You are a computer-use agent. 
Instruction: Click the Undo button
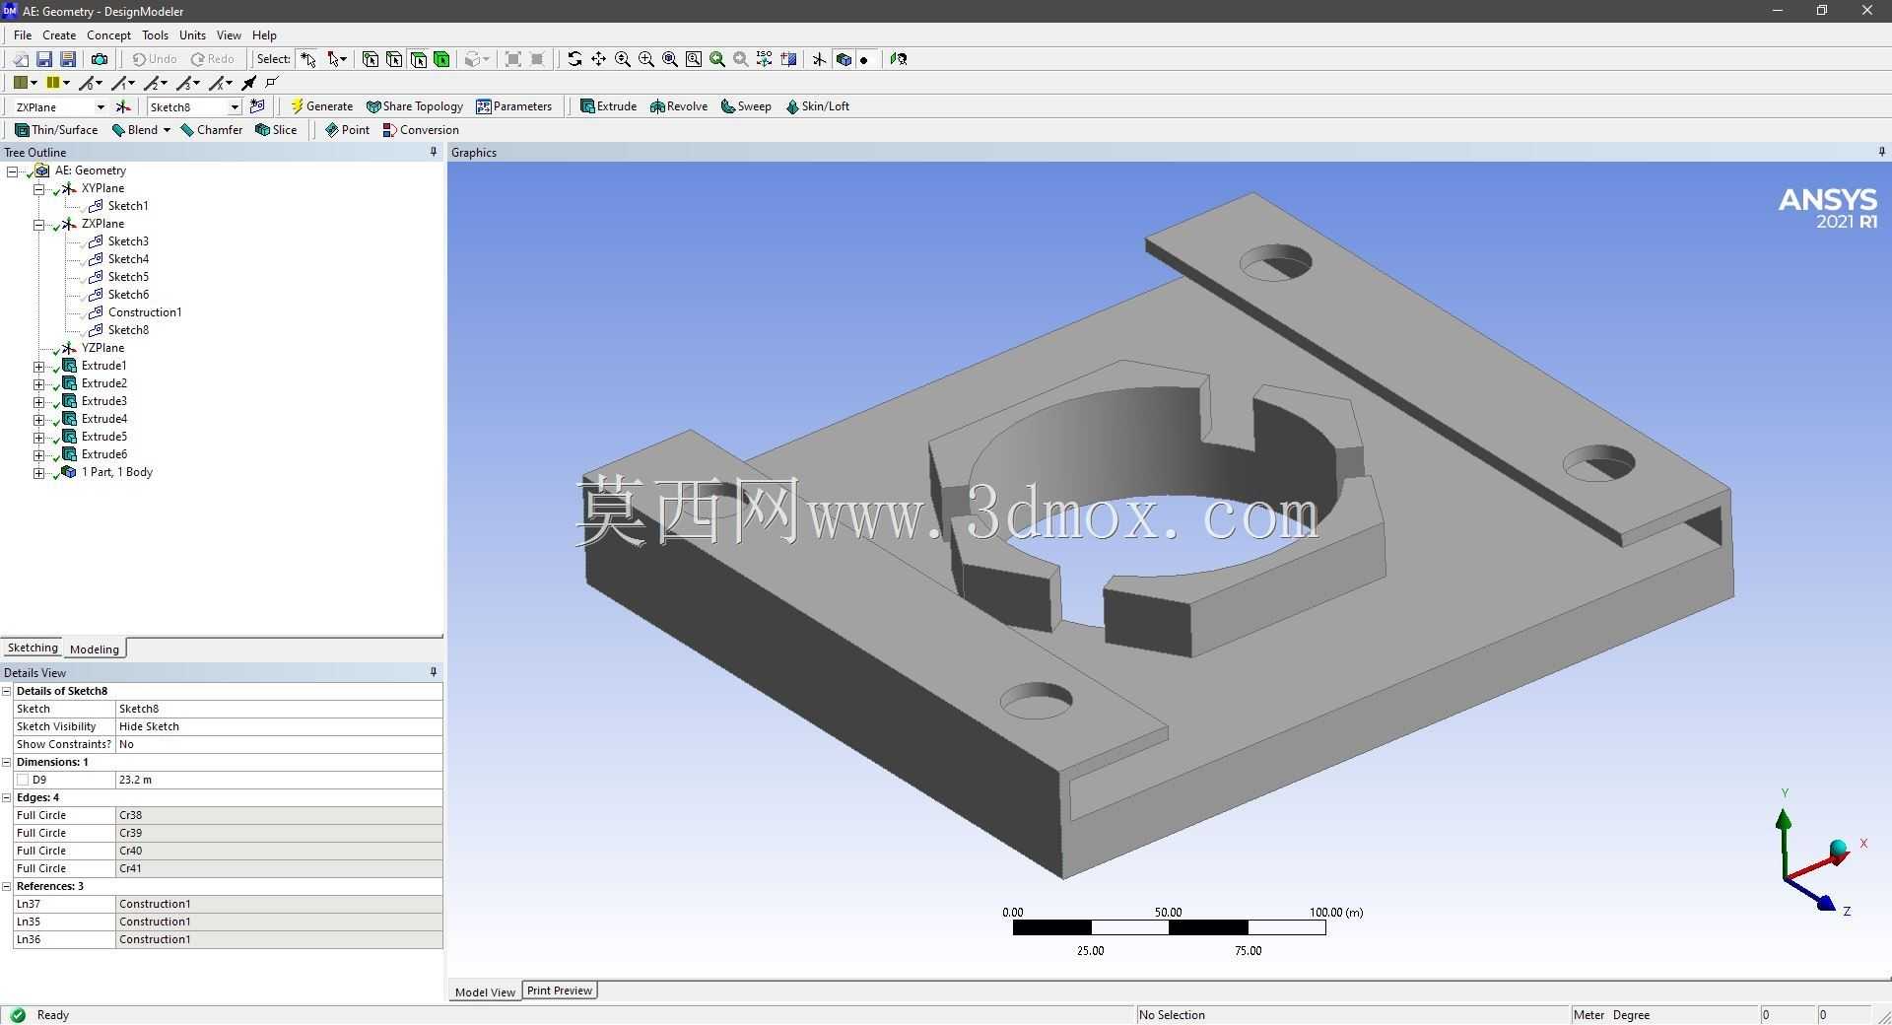[155, 59]
